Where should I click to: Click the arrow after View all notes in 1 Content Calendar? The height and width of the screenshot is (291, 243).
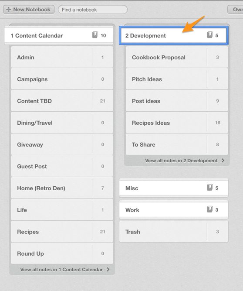coord(108,270)
